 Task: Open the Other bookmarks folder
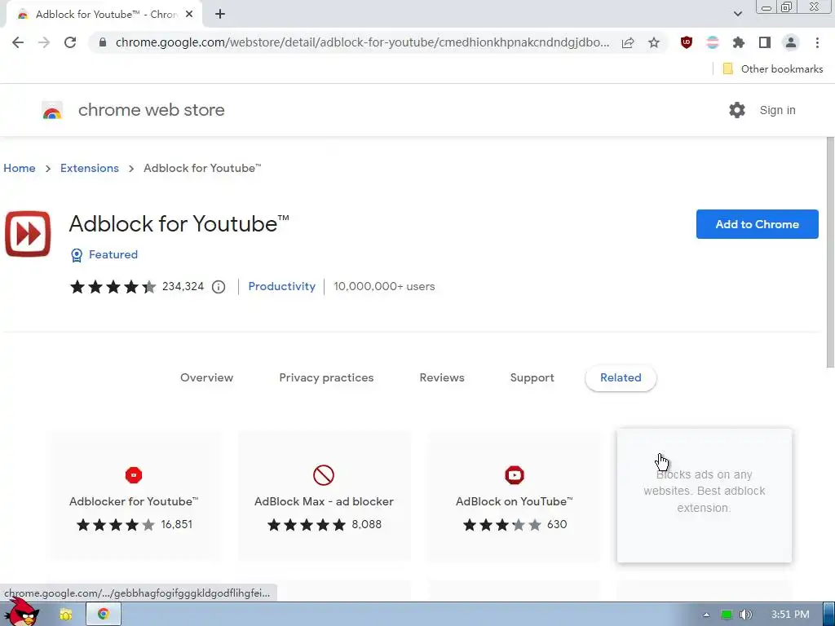[773, 68]
